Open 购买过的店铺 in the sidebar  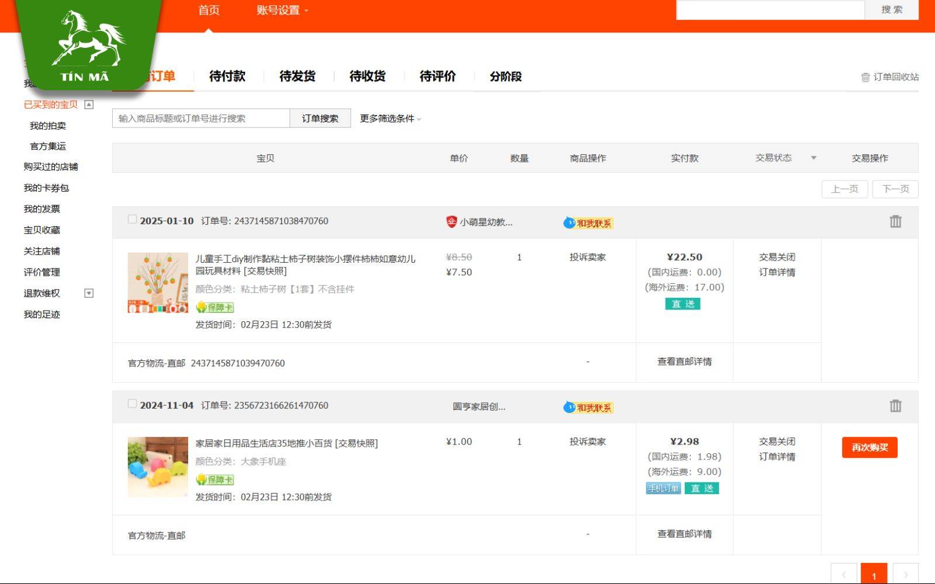click(51, 167)
